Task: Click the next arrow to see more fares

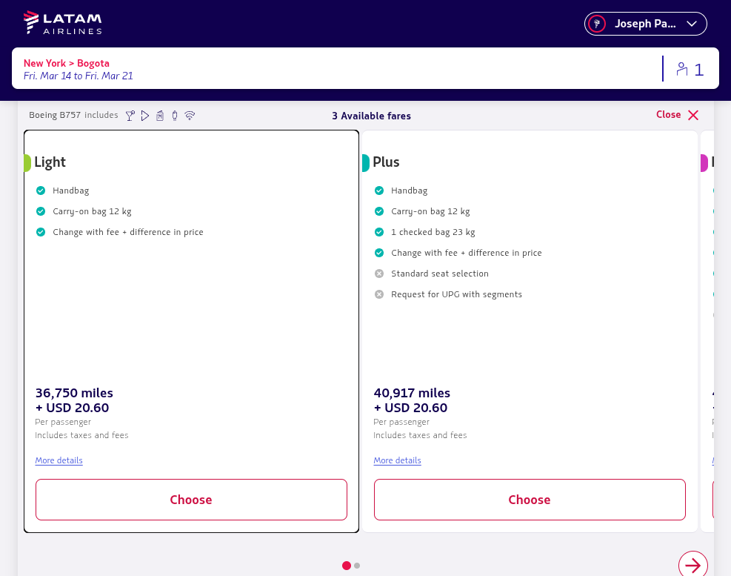Action: (x=693, y=566)
